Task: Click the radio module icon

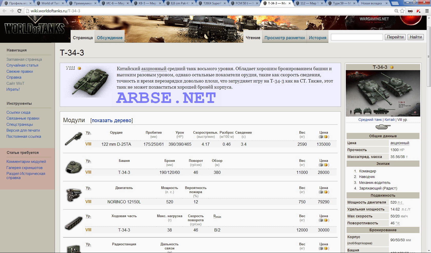Action: (x=74, y=248)
